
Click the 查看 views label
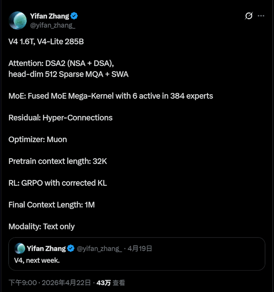[119, 283]
